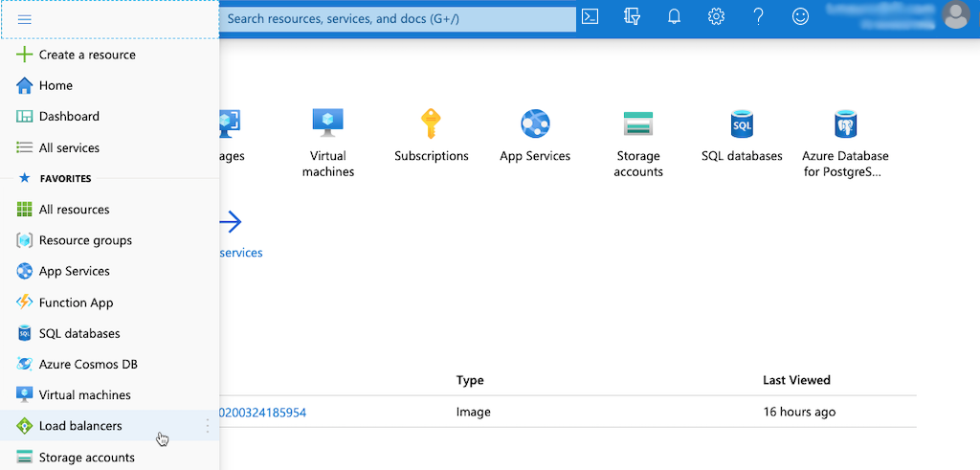Open Virtual machines tile icon on home
Viewport: 980px width, 470px height.
327,123
